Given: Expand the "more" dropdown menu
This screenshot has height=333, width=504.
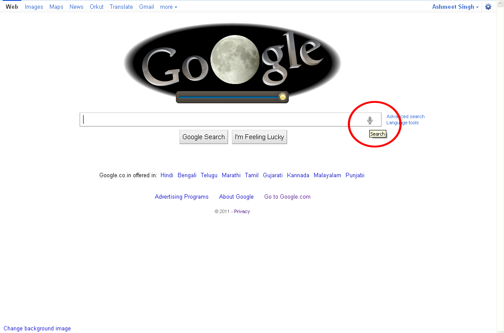Looking at the screenshot, I should pyautogui.click(x=168, y=7).
